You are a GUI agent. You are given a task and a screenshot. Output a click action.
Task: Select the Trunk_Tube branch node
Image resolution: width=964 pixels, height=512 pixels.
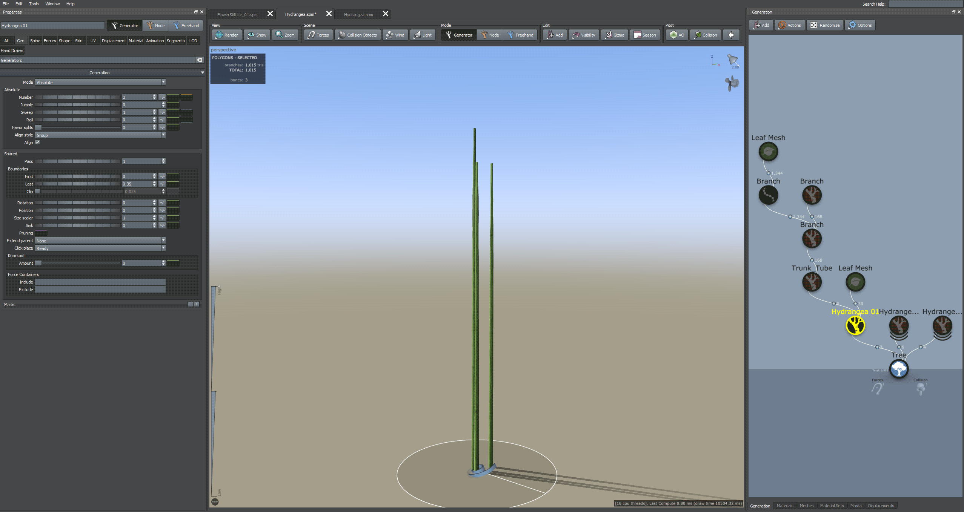(812, 282)
